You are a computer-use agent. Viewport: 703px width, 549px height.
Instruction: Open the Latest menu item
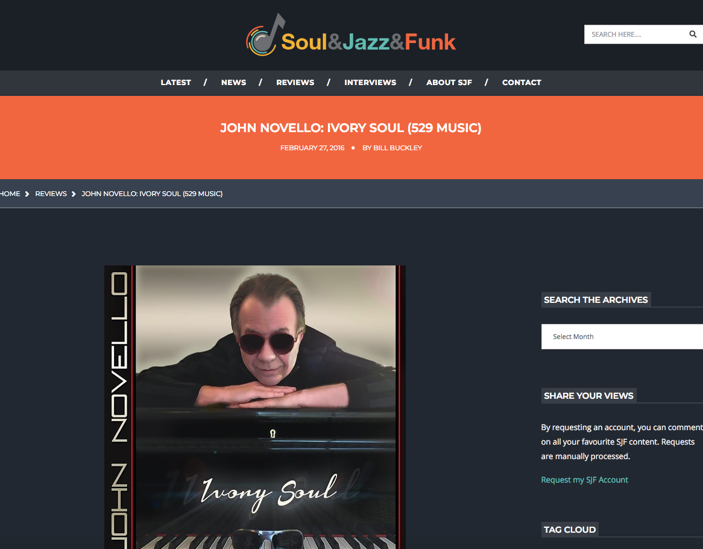coord(176,83)
